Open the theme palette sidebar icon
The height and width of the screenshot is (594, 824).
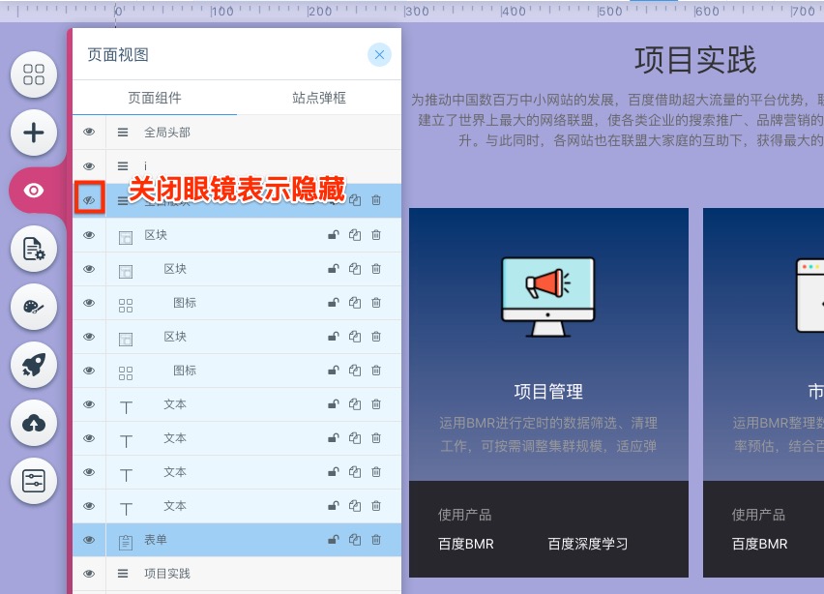click(34, 307)
